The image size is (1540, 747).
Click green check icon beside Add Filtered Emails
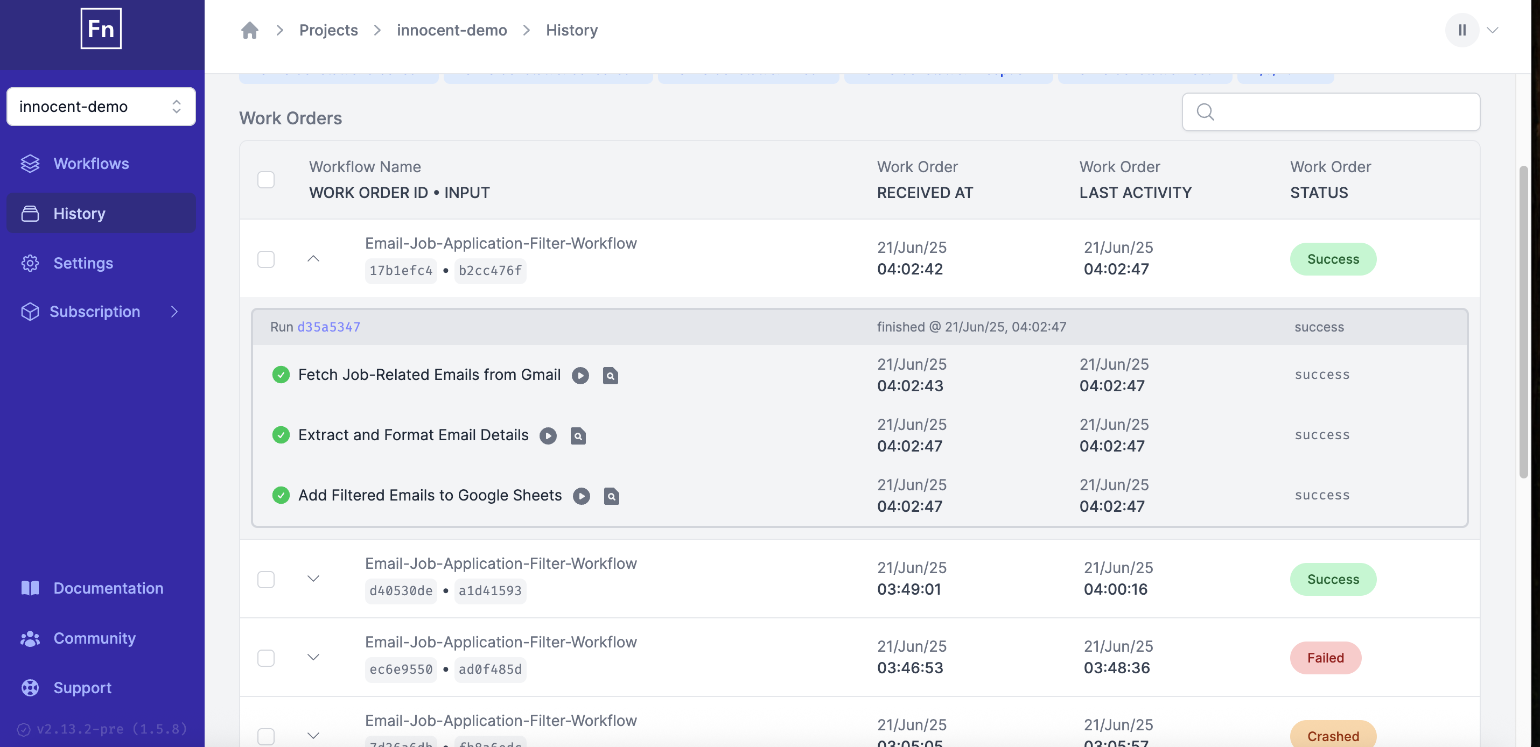[x=281, y=496]
